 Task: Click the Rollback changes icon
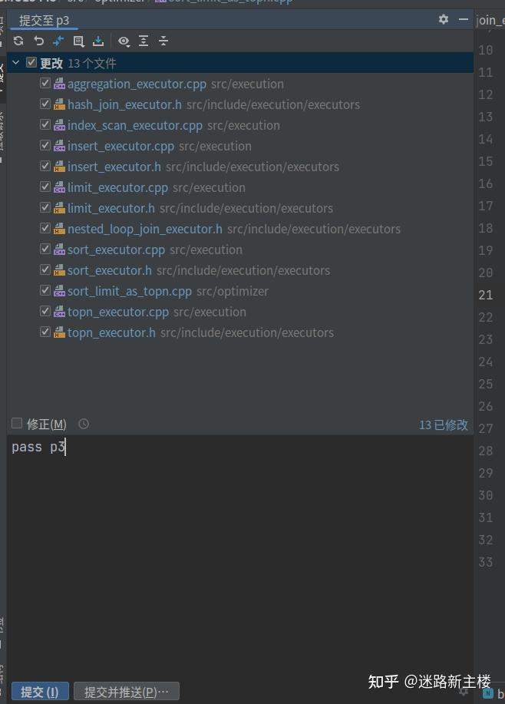coord(37,41)
